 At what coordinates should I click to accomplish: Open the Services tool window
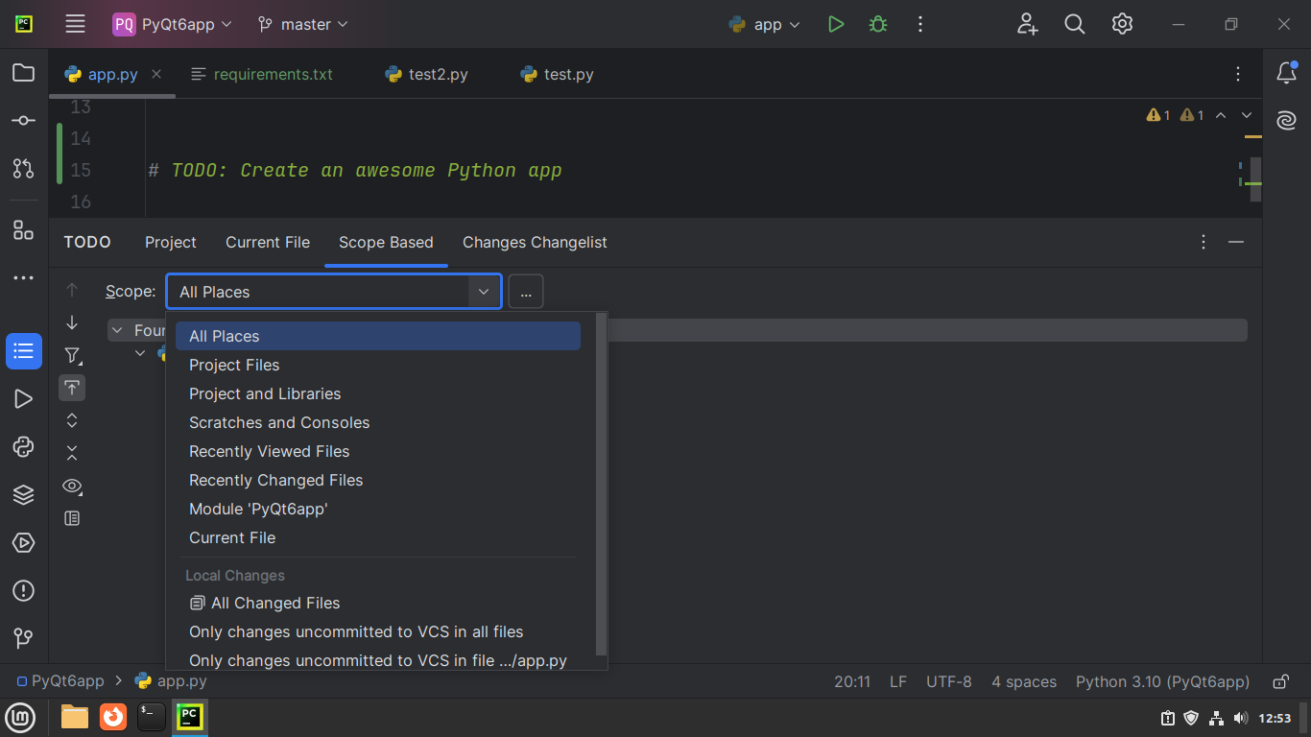tap(23, 543)
